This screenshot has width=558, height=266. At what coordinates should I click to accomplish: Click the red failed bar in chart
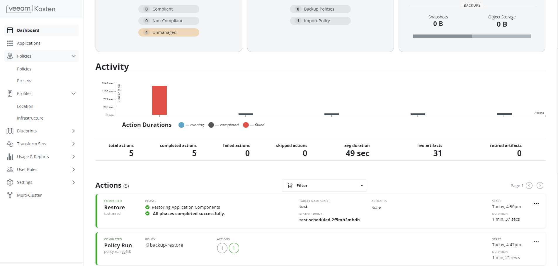(x=159, y=100)
